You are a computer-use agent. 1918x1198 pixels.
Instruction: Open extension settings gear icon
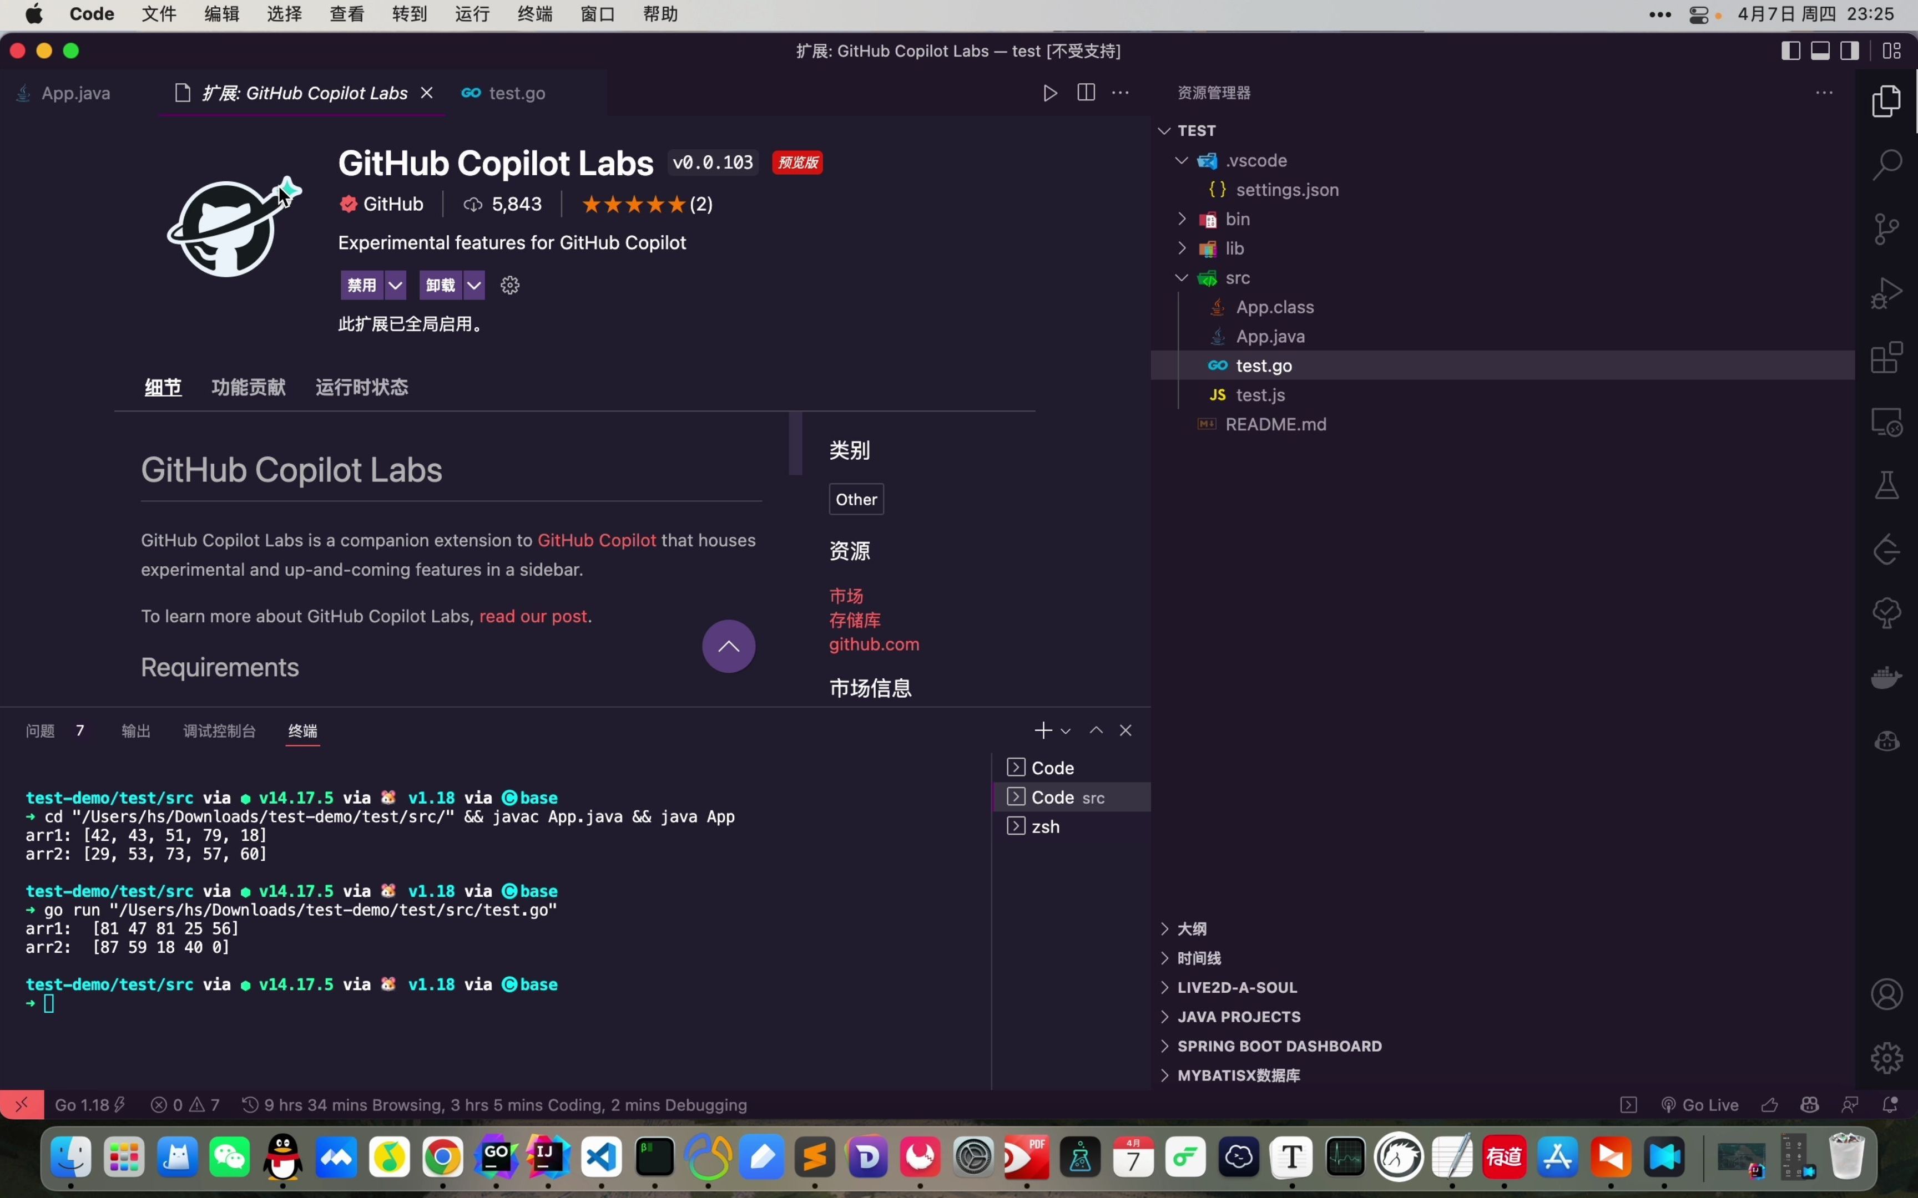[509, 285]
